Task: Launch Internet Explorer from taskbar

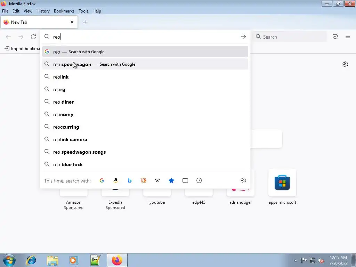Action: (31, 260)
